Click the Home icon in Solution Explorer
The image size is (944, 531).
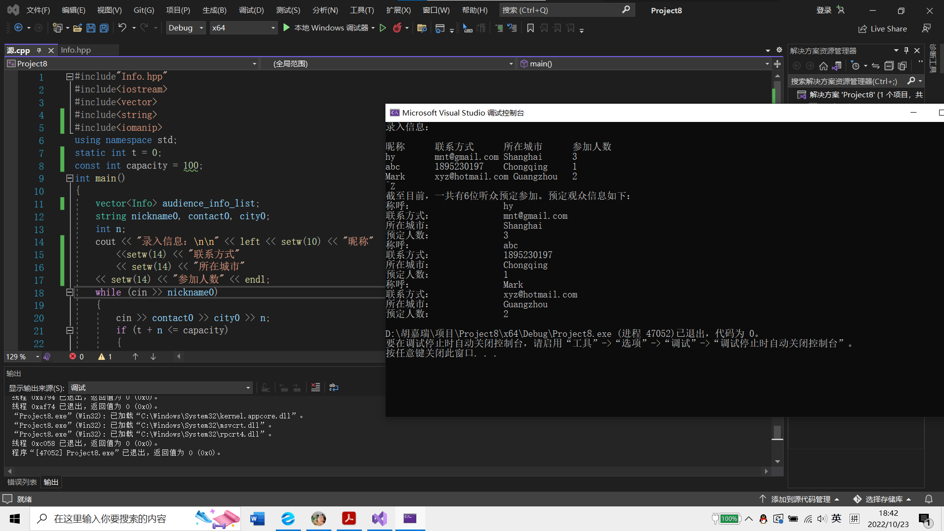823,66
